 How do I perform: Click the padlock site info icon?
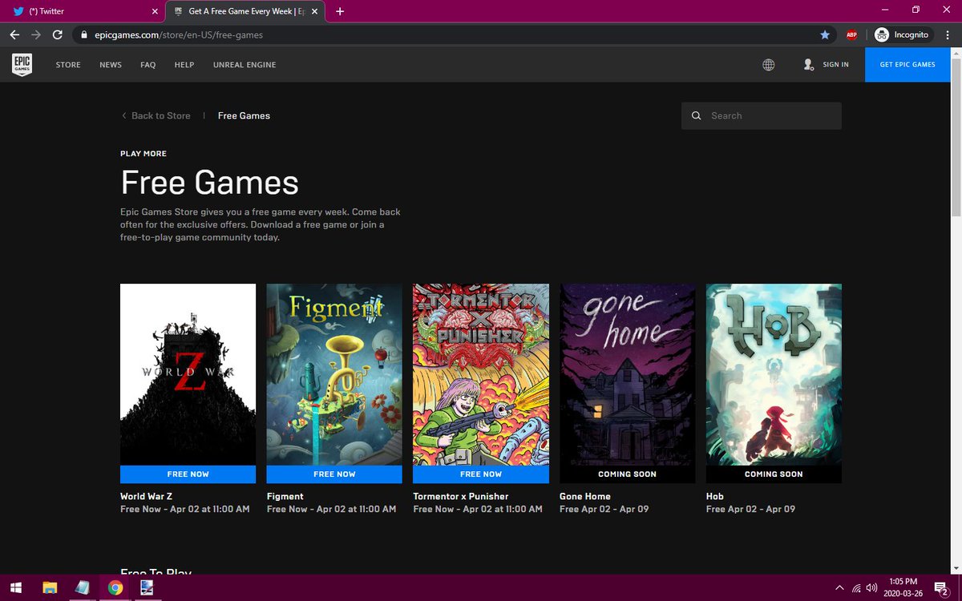click(82, 34)
